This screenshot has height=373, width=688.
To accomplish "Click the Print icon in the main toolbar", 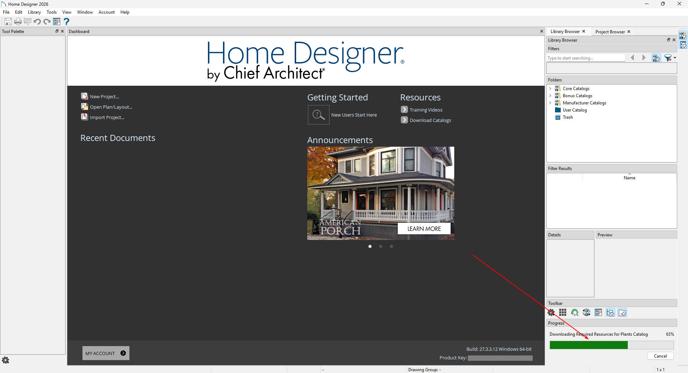I will tap(18, 22).
